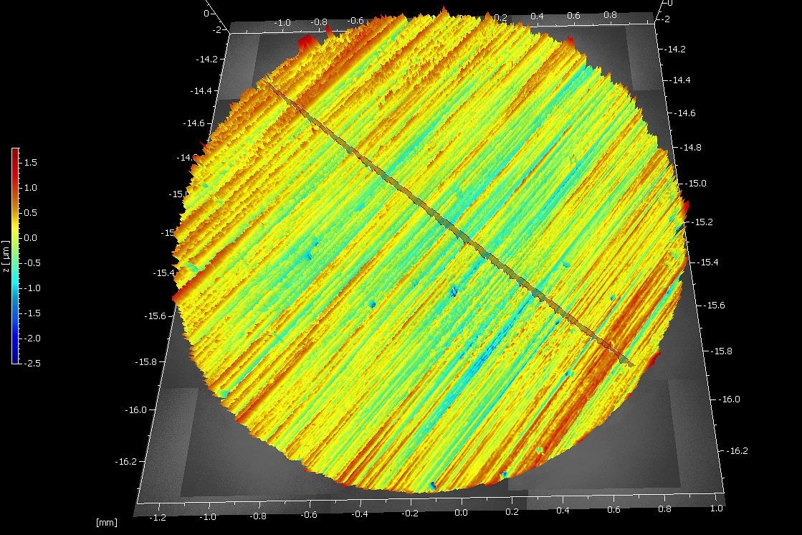Click the red top of the color scale

(x=15, y=154)
